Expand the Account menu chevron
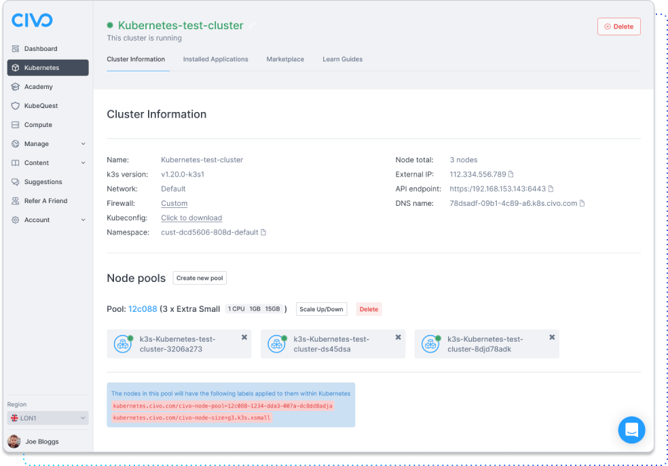Viewport: 668px width, 466px height. 83,220
